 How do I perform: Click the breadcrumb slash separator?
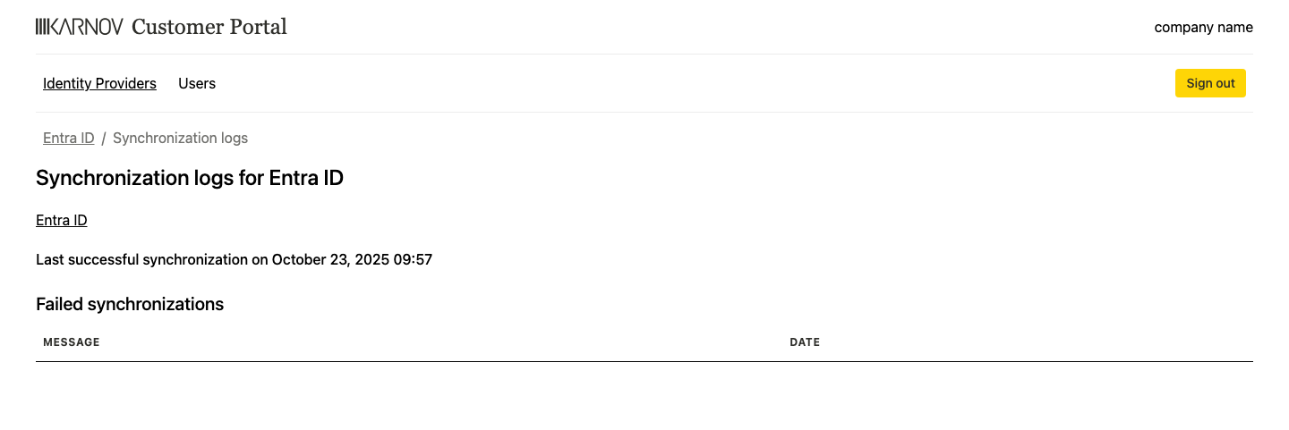104,138
